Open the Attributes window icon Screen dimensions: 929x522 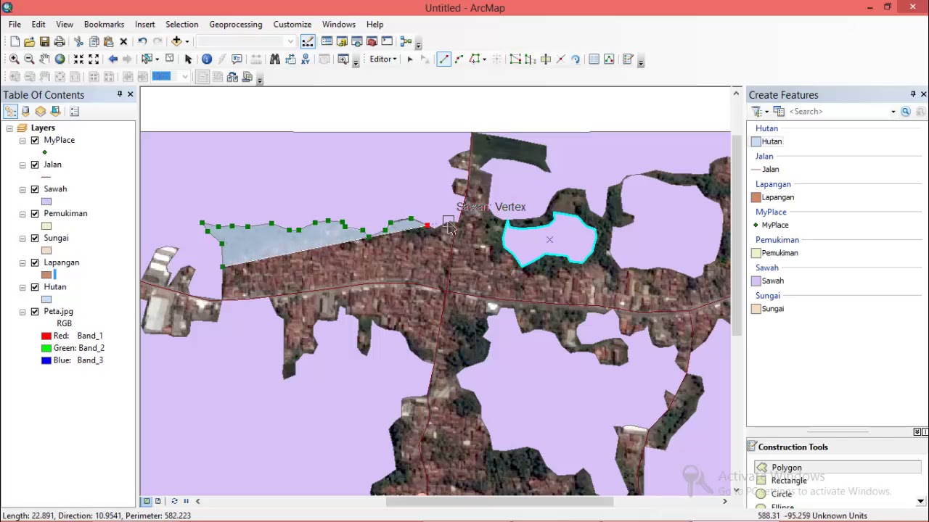594,59
